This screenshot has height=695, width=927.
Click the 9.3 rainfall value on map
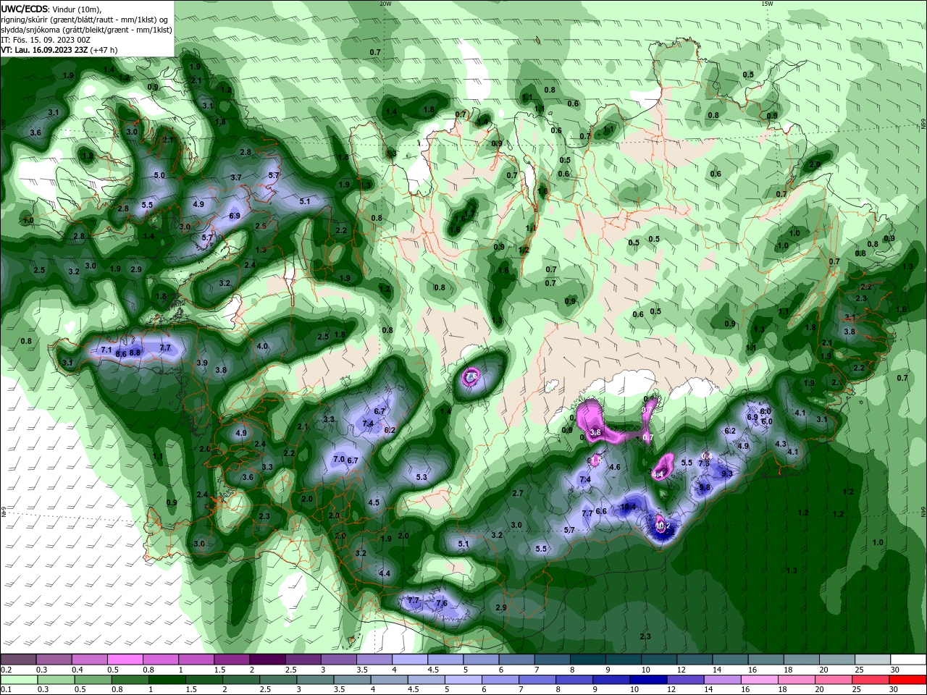point(727,473)
